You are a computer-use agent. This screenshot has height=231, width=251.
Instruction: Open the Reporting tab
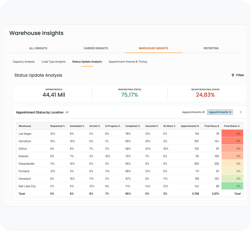coord(211,48)
